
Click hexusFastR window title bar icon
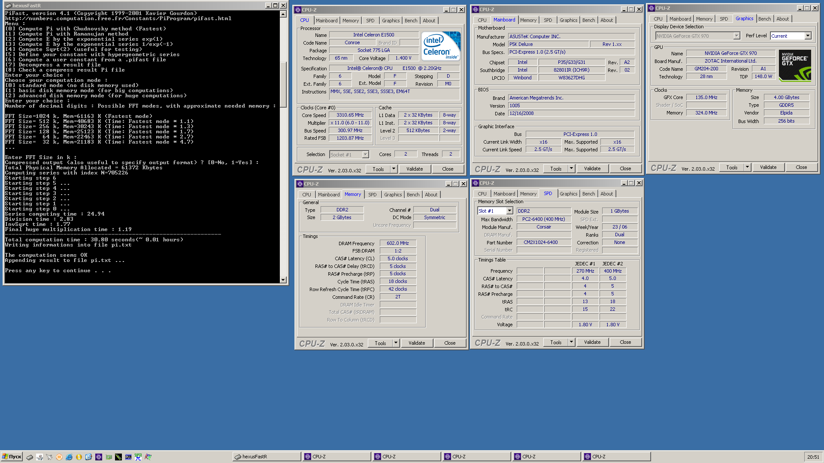(9, 6)
